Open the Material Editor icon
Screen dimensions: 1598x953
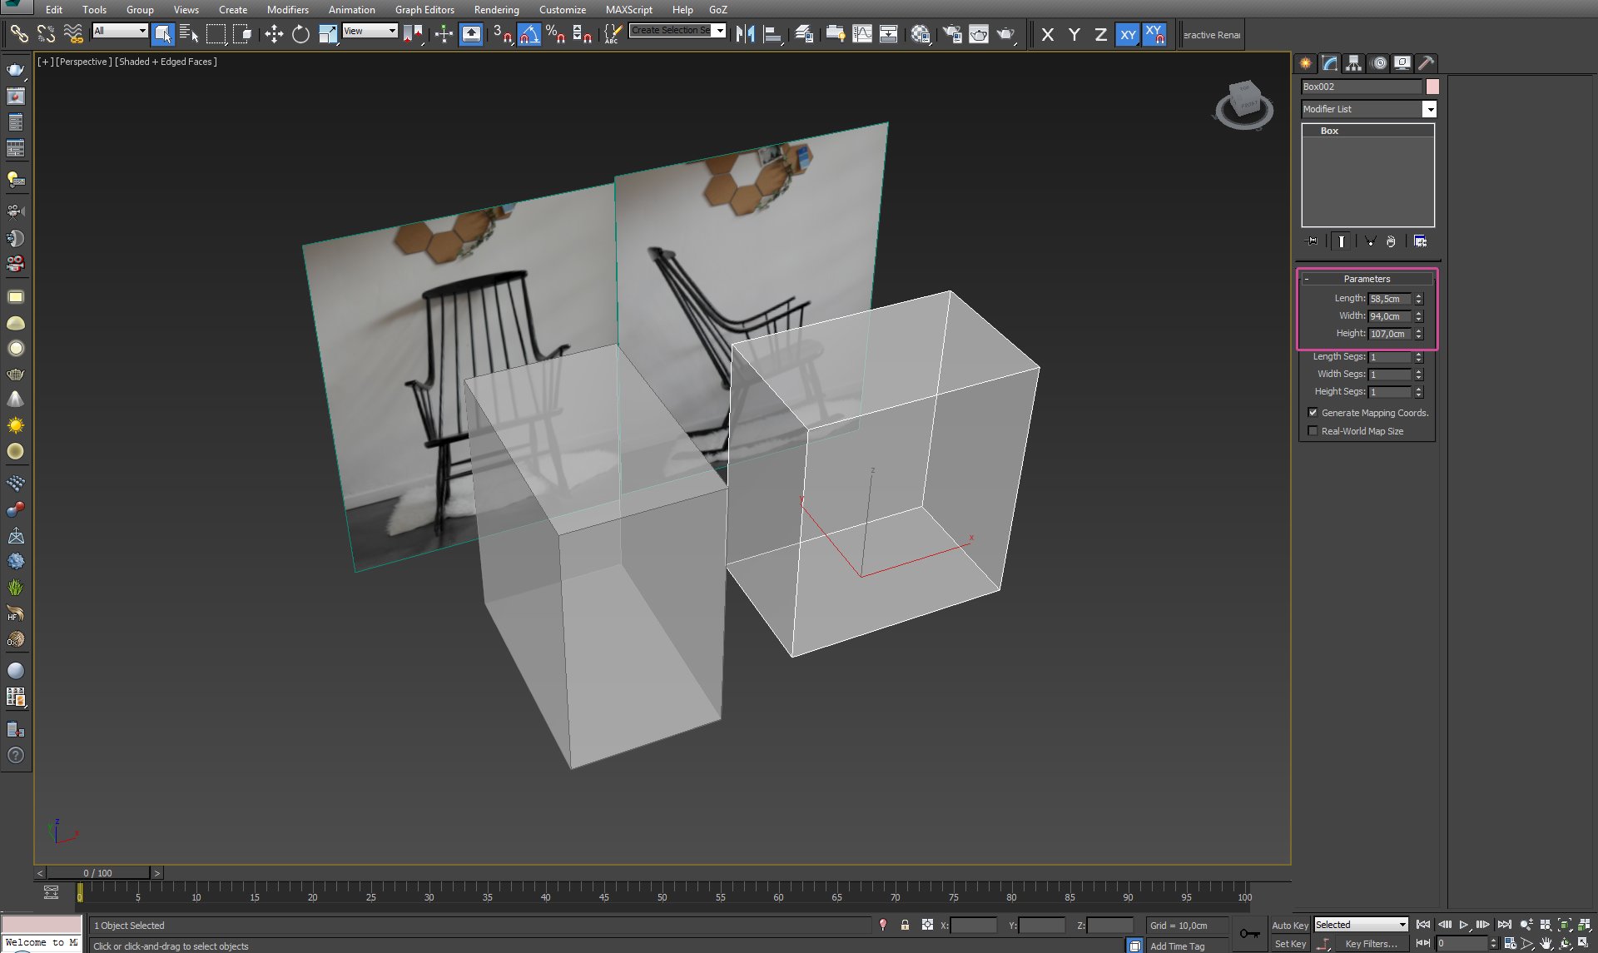pos(920,34)
